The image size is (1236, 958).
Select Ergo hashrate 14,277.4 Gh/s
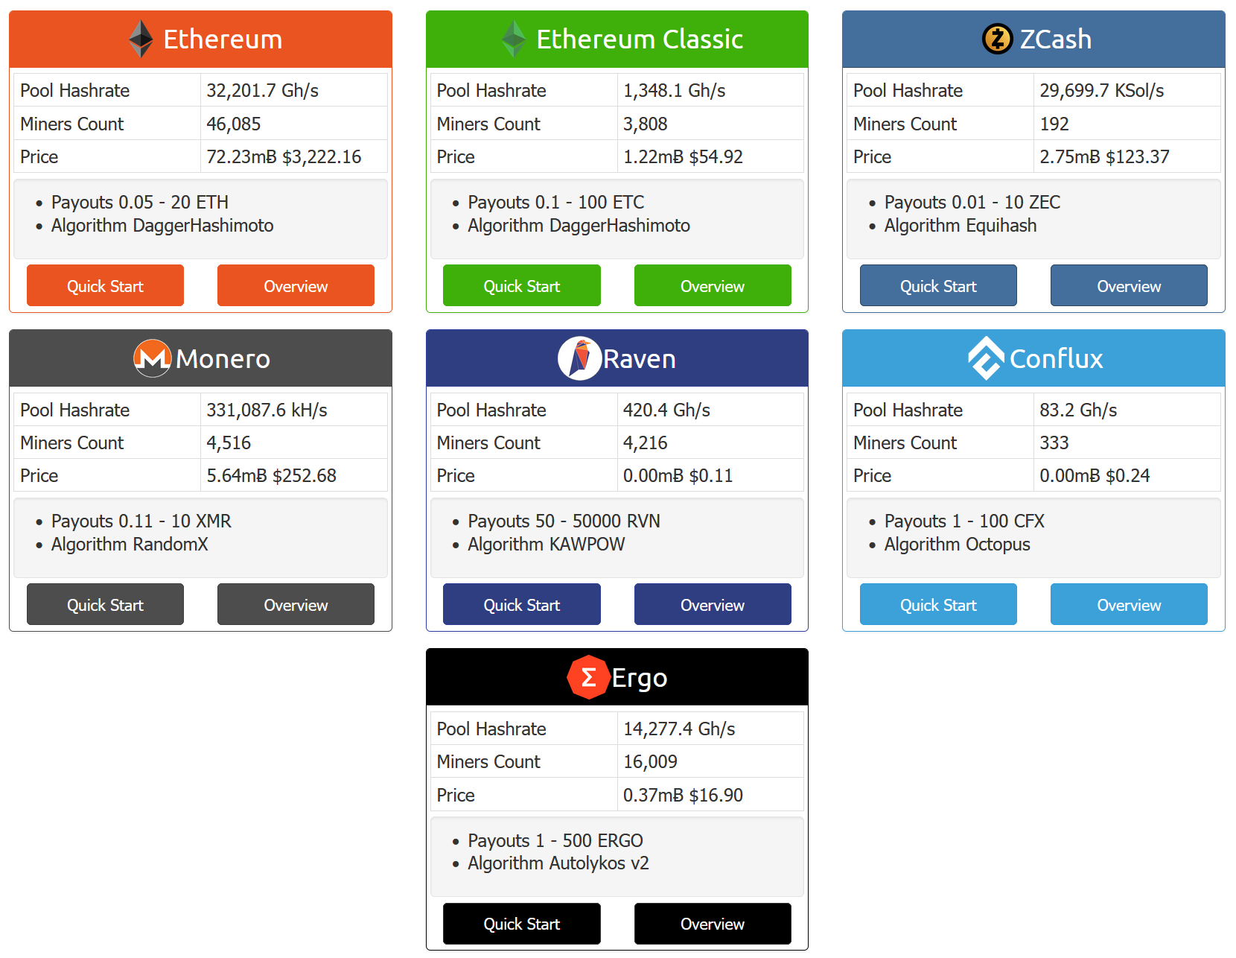coord(679,729)
